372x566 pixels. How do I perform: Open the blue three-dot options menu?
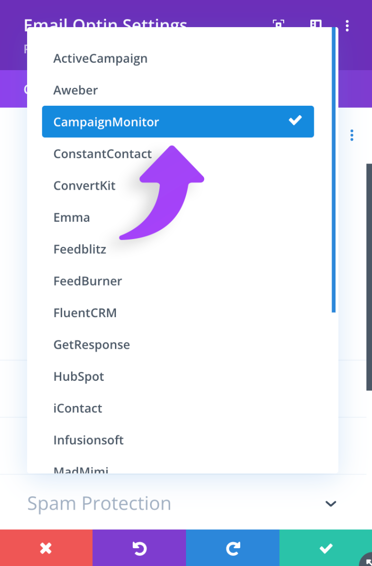[351, 135]
